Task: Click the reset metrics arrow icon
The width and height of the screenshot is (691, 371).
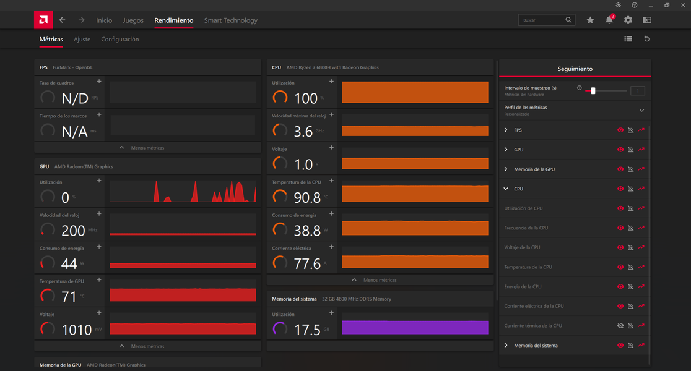Action: 647,39
